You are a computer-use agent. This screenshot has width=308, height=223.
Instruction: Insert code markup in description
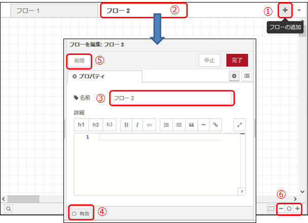149,124
